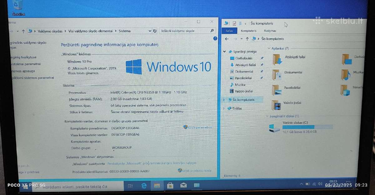Click the properties checkmark icon in Explorer title bar

(x=234, y=23)
